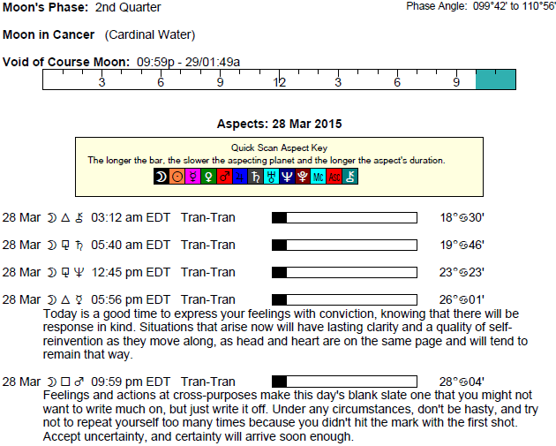The width and height of the screenshot is (556, 446).
Task: Select the teal Chiron symbol in the key
Action: tap(350, 177)
